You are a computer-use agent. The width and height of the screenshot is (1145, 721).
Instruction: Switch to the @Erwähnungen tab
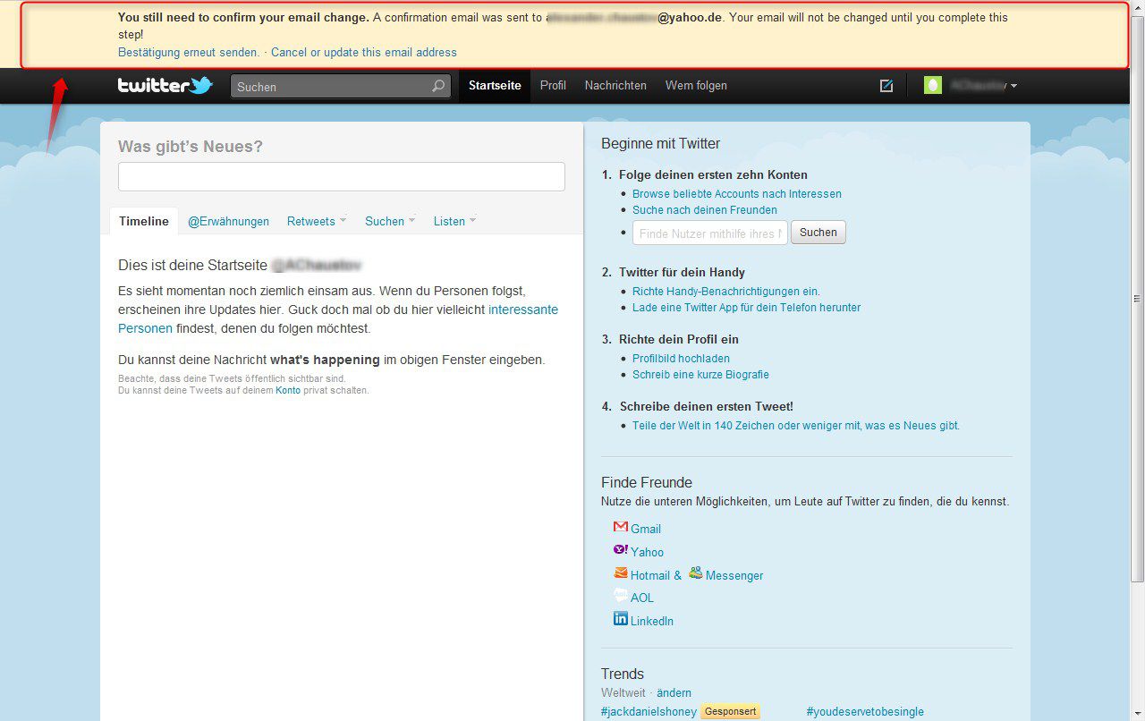point(228,222)
